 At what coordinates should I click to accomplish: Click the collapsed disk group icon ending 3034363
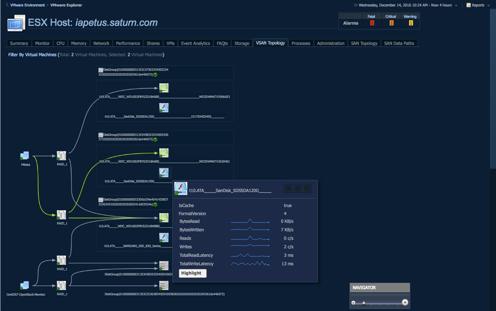164,265
